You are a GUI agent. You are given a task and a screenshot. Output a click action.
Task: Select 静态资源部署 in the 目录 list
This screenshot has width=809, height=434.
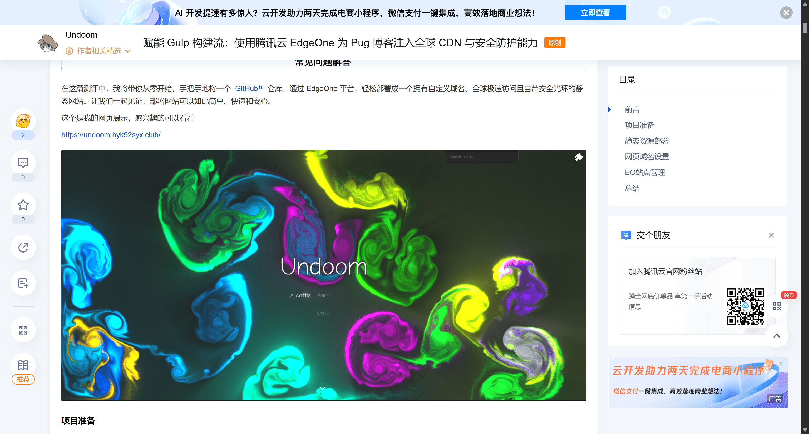(x=647, y=141)
